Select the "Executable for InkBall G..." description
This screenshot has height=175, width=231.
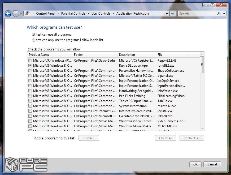tap(136, 116)
